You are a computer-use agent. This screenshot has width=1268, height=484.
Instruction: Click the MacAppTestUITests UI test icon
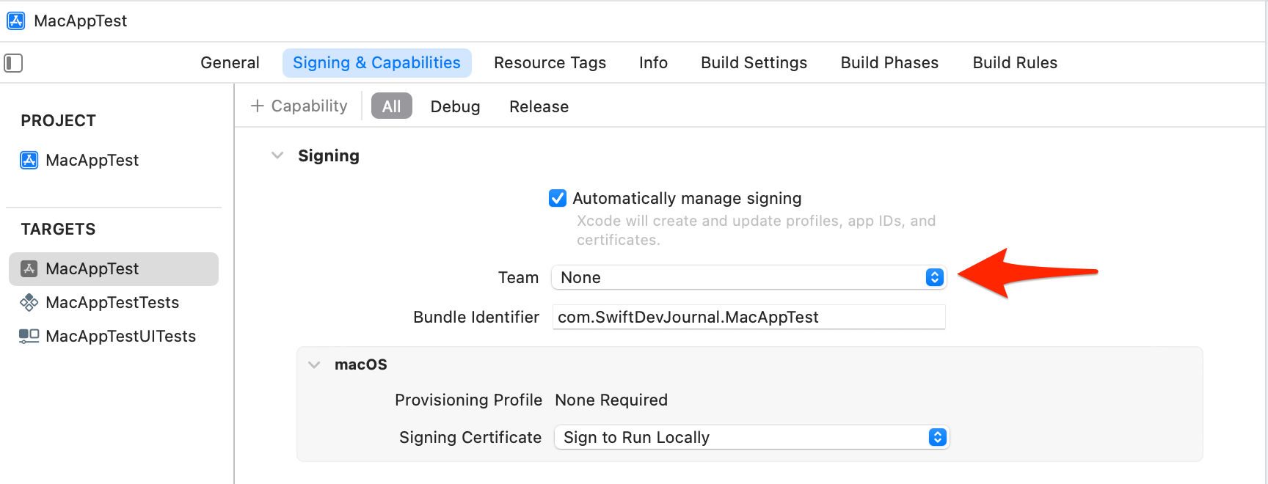pyautogui.click(x=29, y=336)
